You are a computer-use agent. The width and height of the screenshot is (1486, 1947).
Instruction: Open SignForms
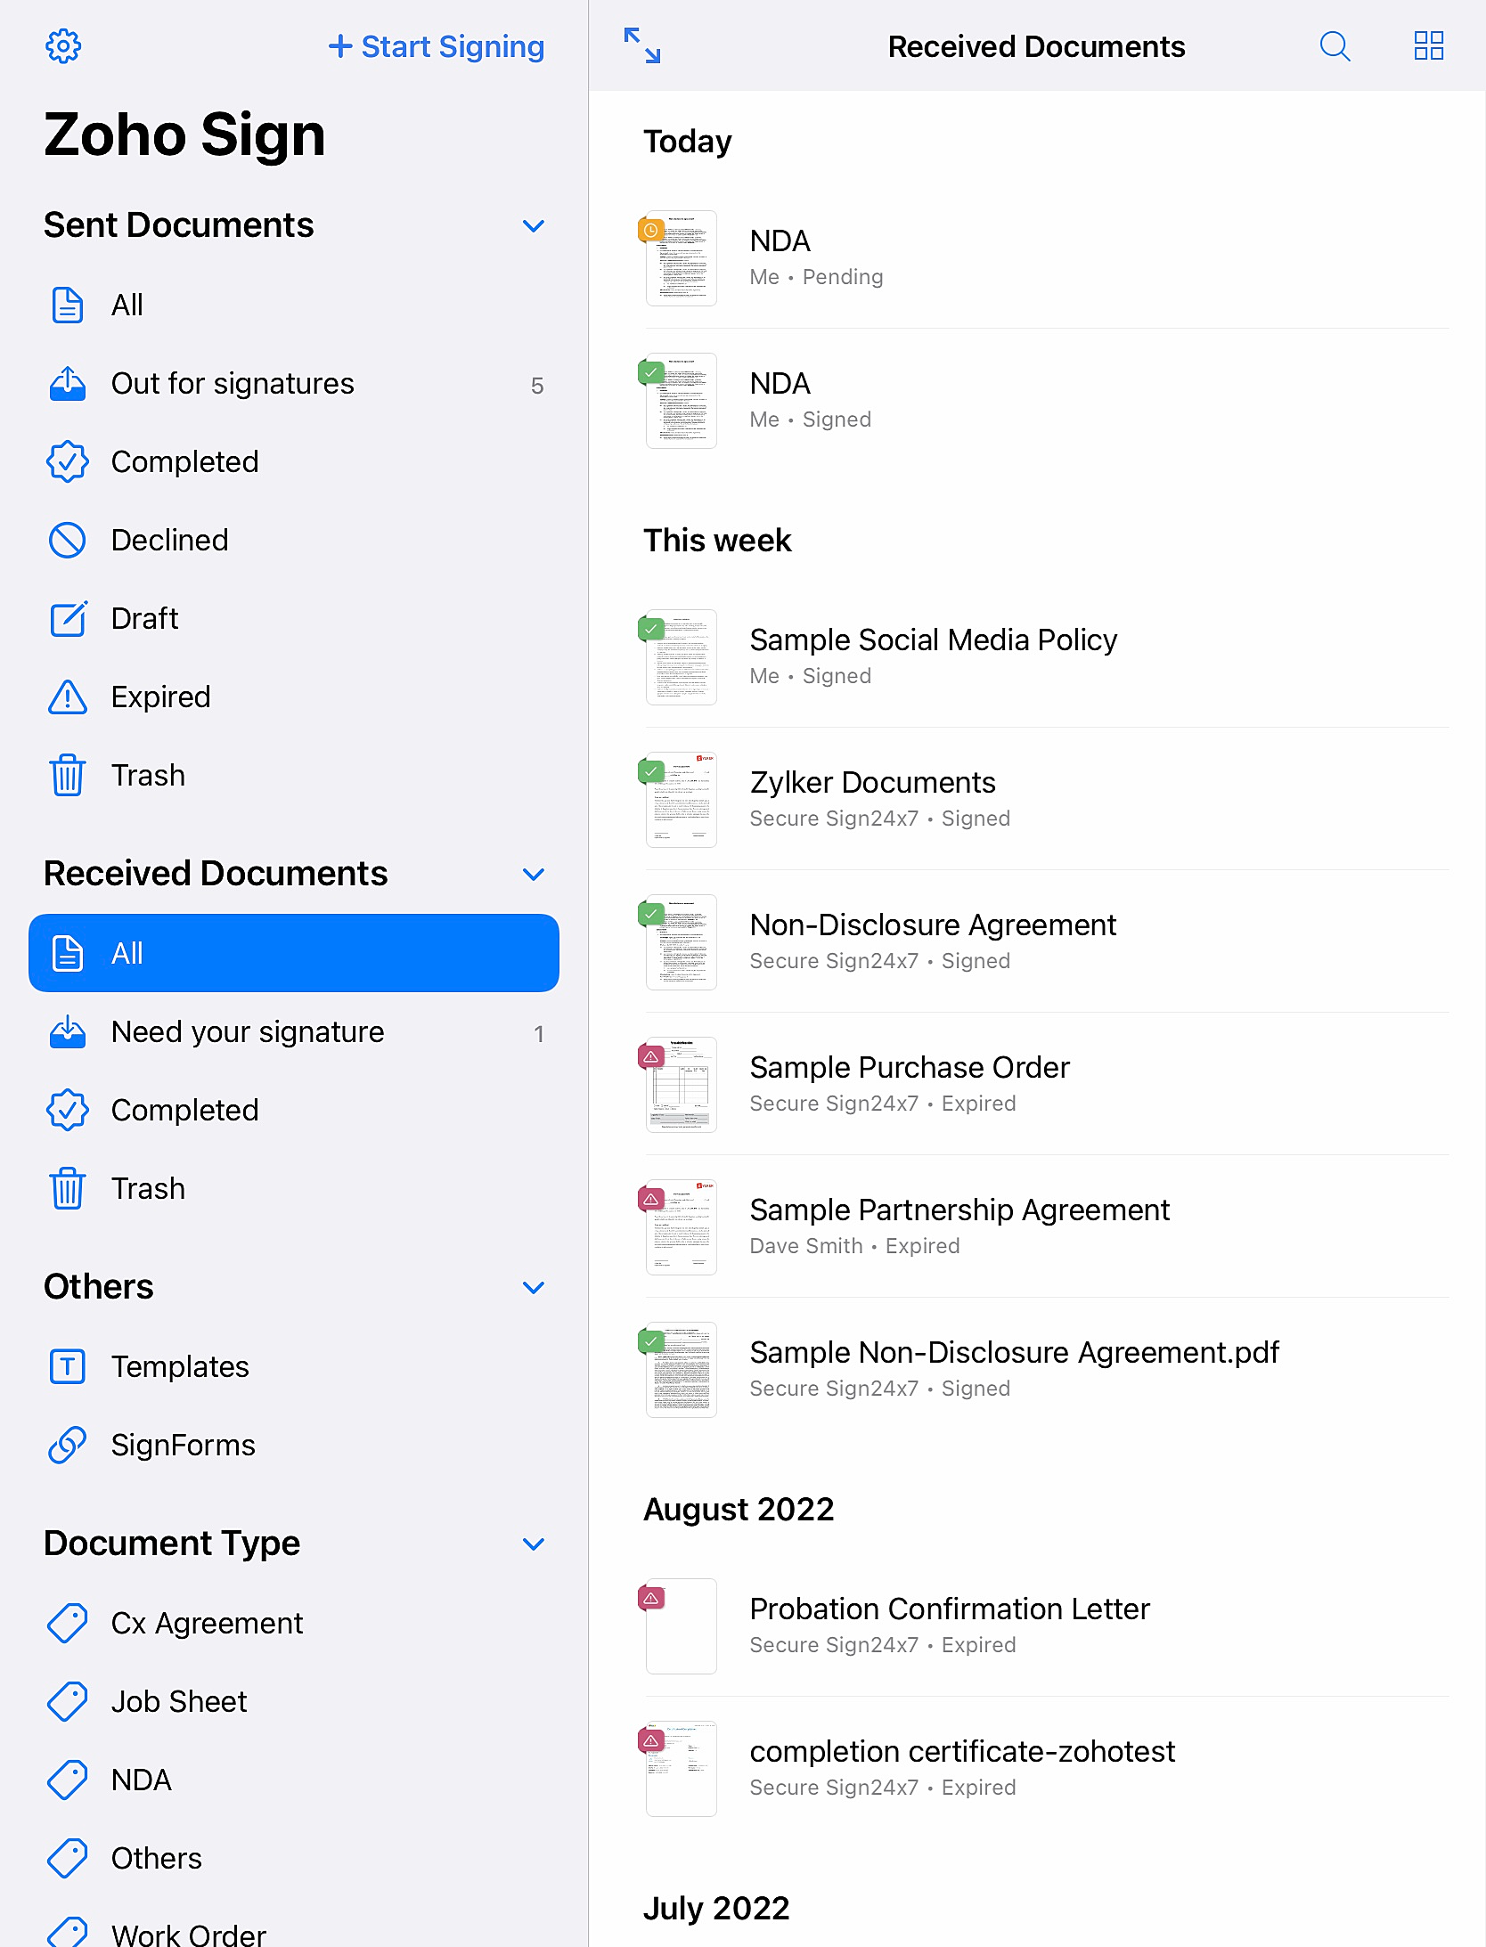(294, 1446)
